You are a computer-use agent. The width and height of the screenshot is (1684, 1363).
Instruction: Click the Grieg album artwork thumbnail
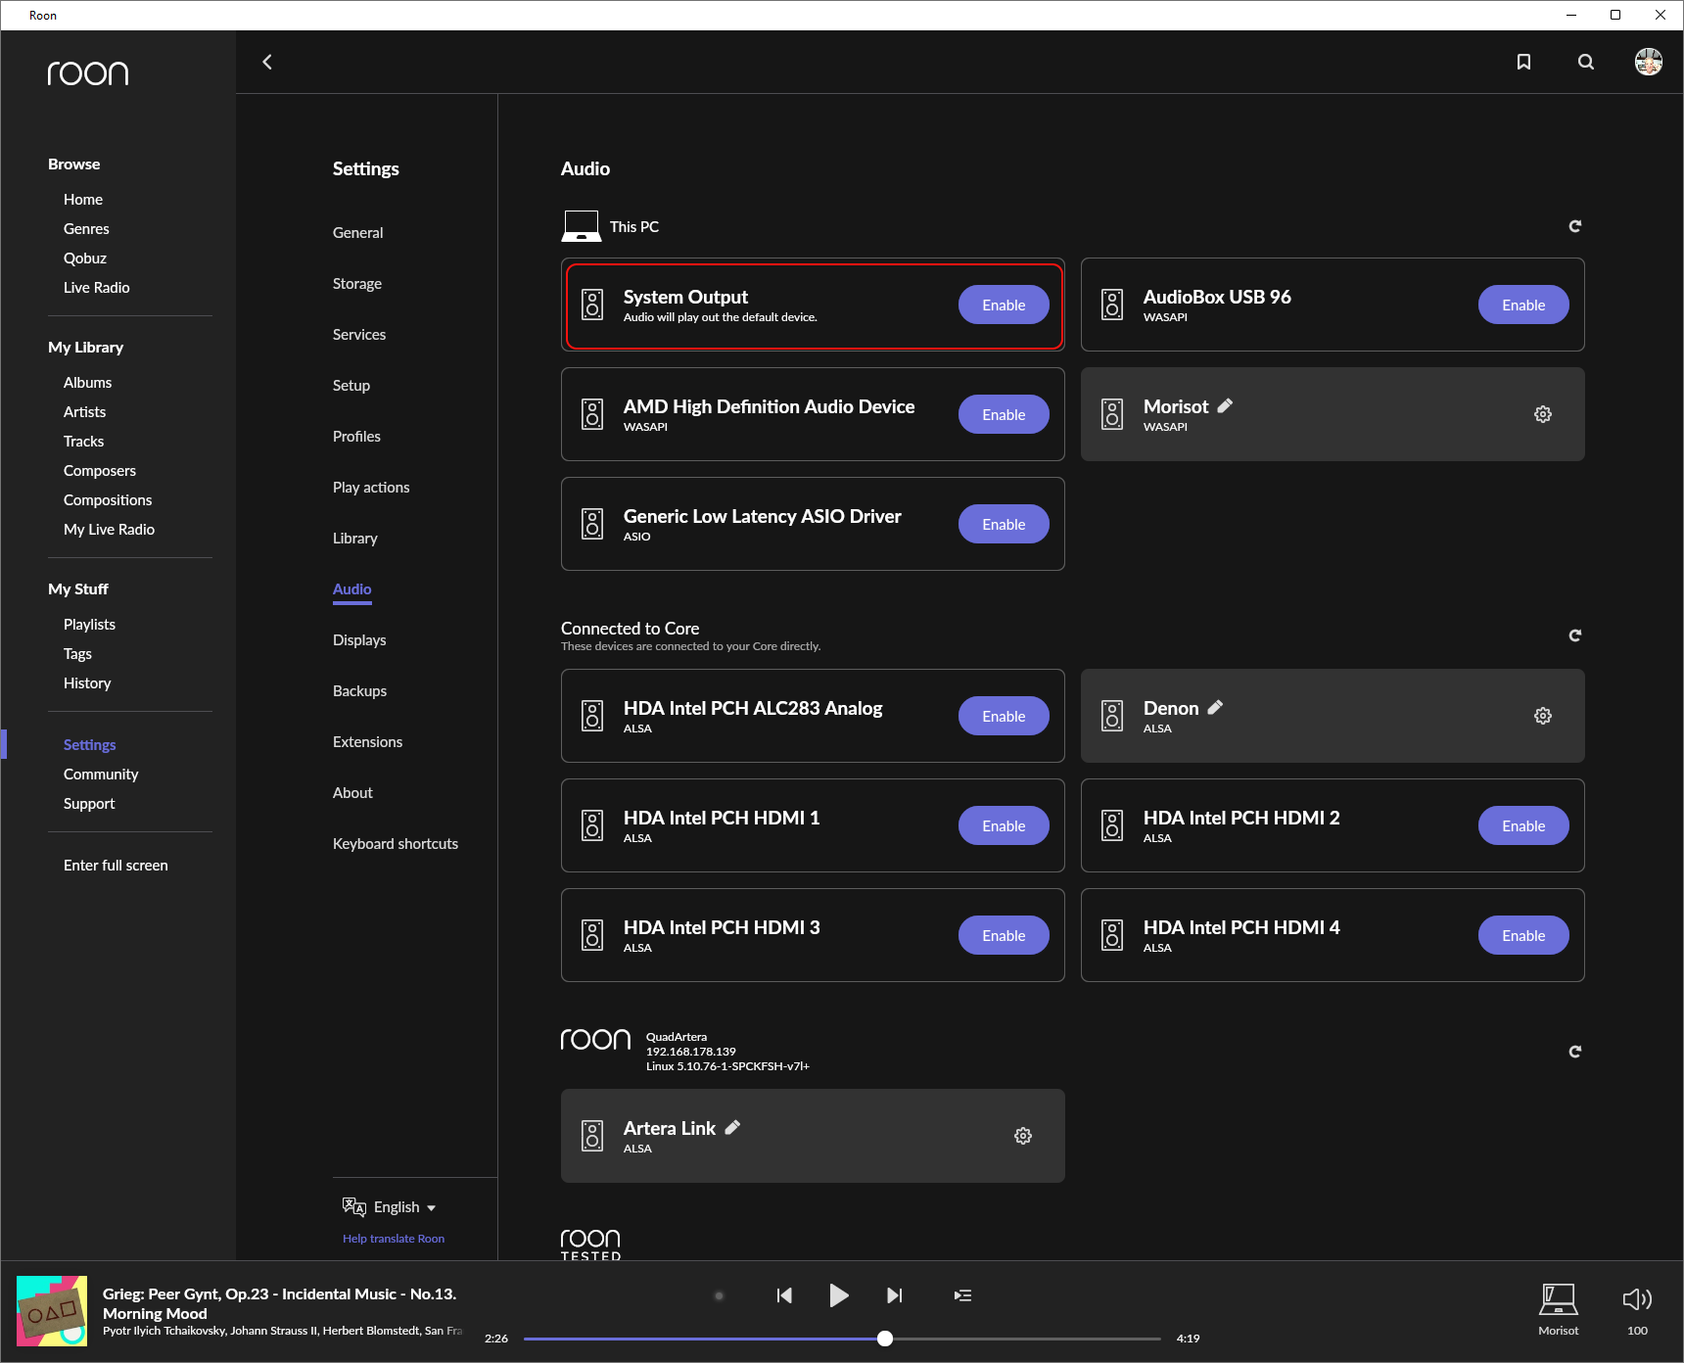pos(52,1311)
